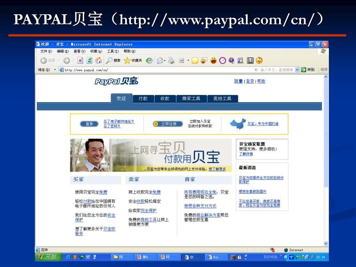This screenshot has height=267, width=356.
Task: Click the page scrollbar down arrow
Action: pos(326,243)
